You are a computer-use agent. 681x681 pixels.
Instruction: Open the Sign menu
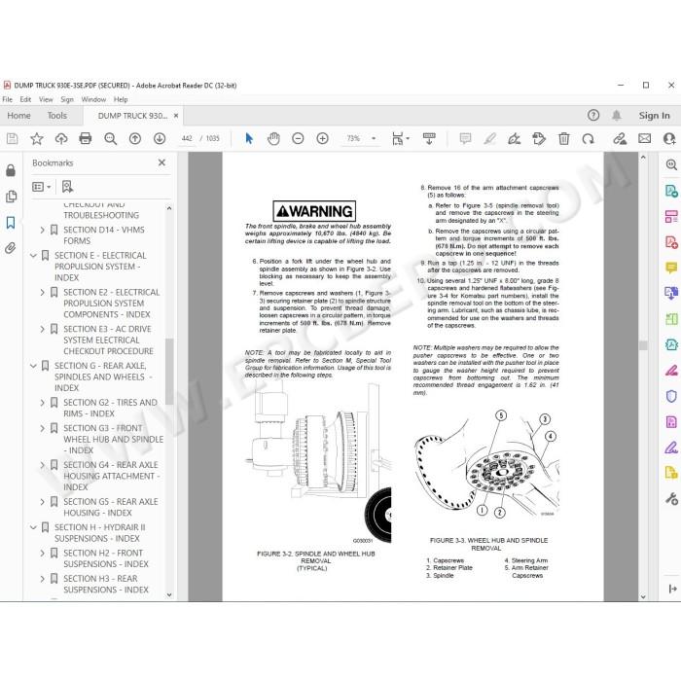click(67, 99)
